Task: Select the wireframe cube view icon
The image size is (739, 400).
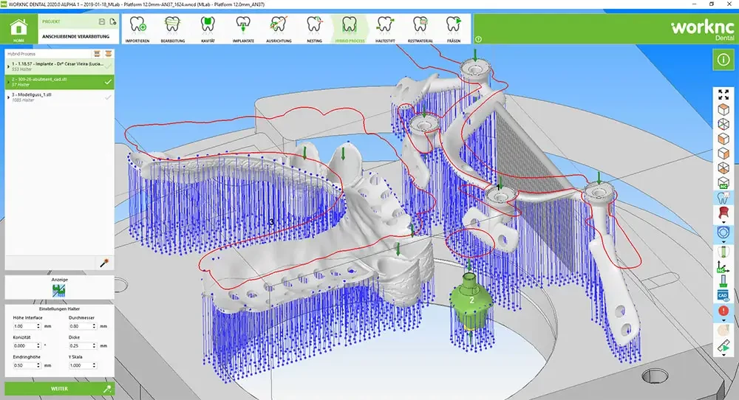Action: pos(723,124)
